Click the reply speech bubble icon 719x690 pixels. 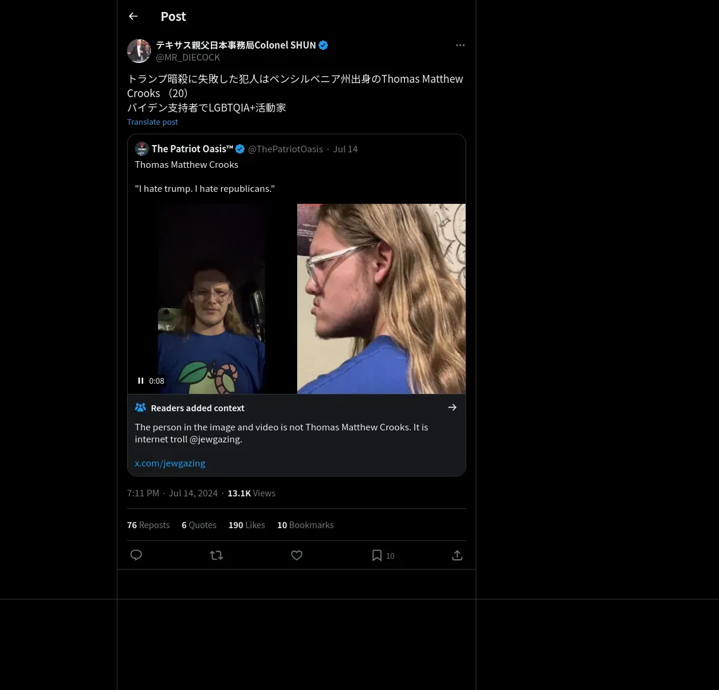click(x=136, y=555)
